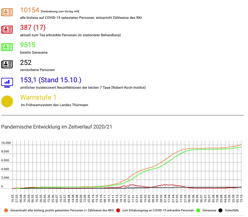Click the 27.05. date label on x-axis
This screenshot has height=217, width=248.
185,198
